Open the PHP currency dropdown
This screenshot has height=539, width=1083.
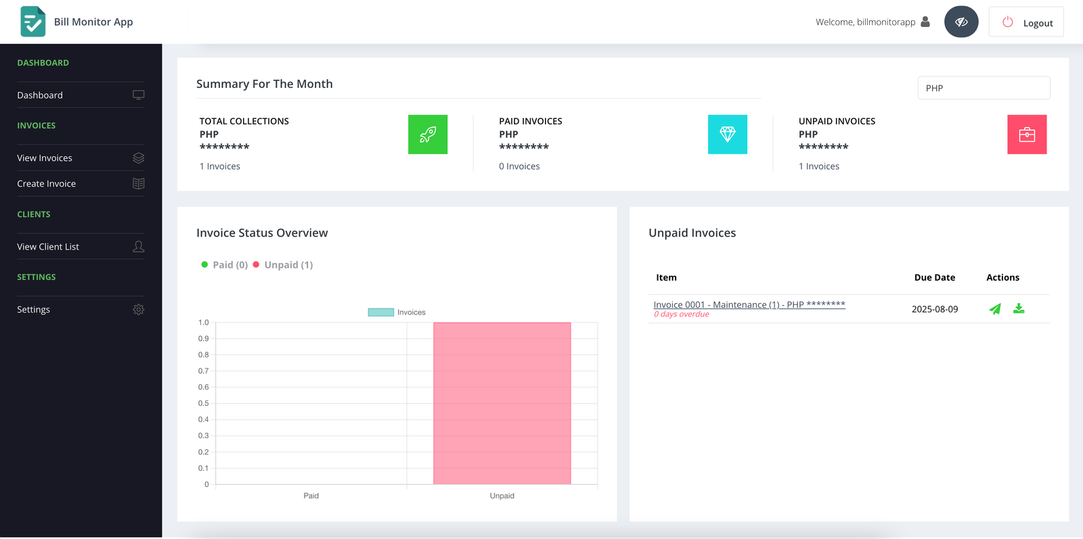983,88
